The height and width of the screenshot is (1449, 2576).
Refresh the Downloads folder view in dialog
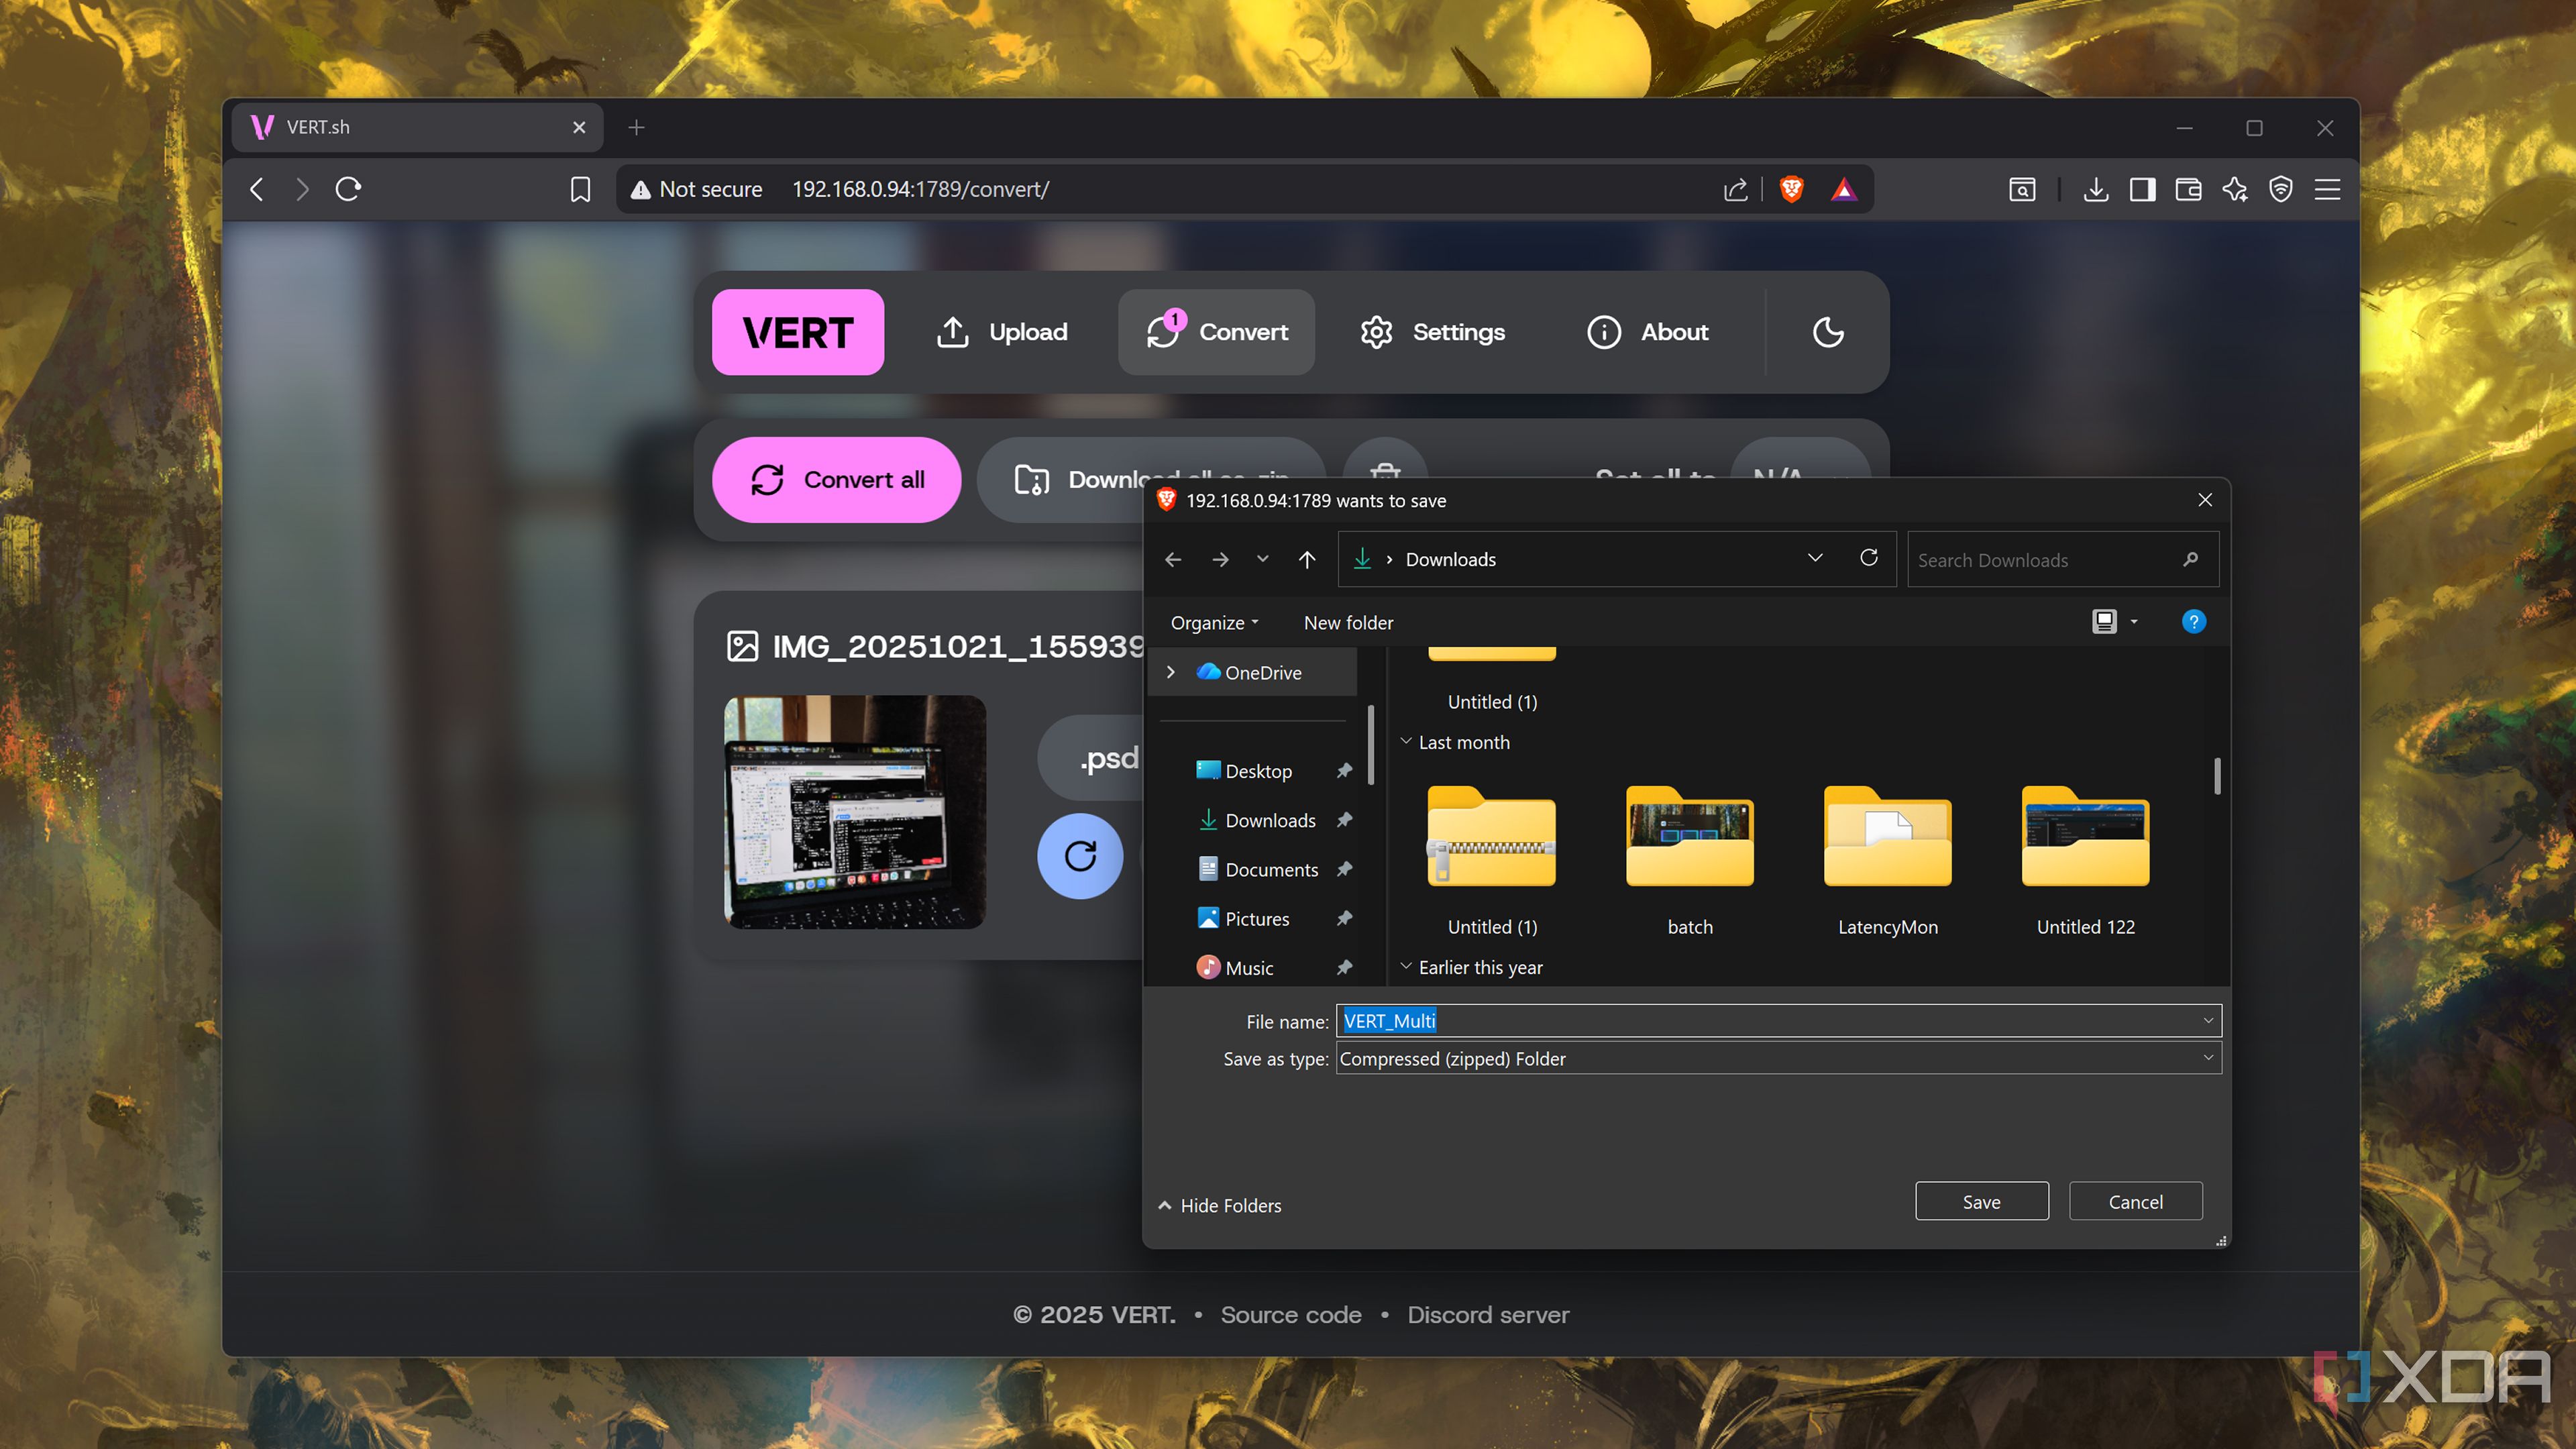[x=1868, y=558]
